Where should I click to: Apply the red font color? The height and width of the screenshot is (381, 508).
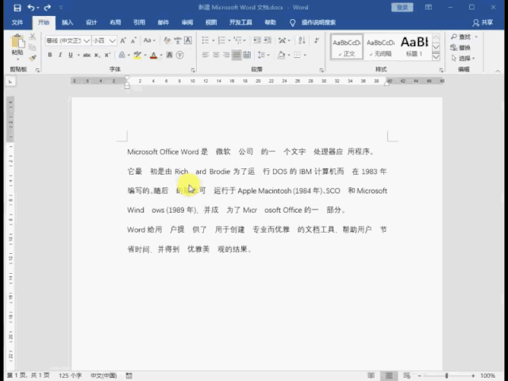(x=153, y=56)
